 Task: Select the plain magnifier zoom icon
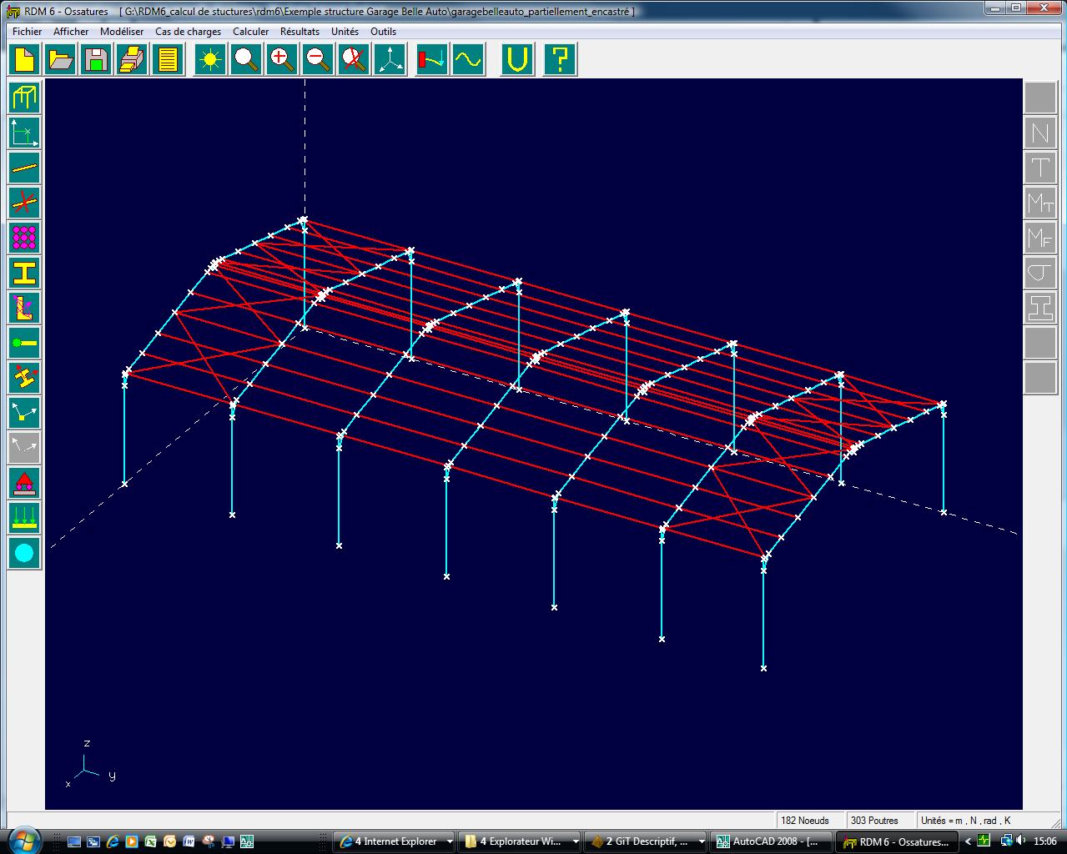(246, 60)
